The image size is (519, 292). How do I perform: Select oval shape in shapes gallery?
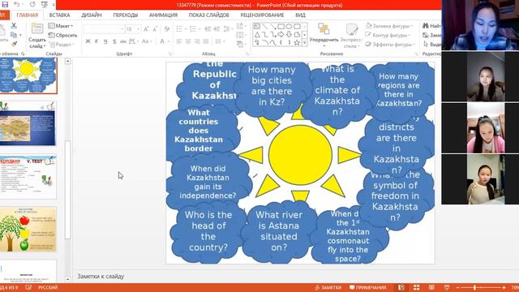(x=289, y=27)
